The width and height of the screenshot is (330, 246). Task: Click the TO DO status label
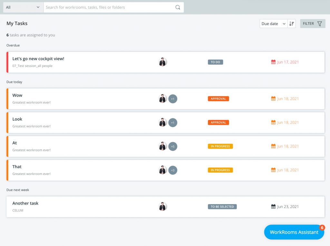tap(215, 62)
